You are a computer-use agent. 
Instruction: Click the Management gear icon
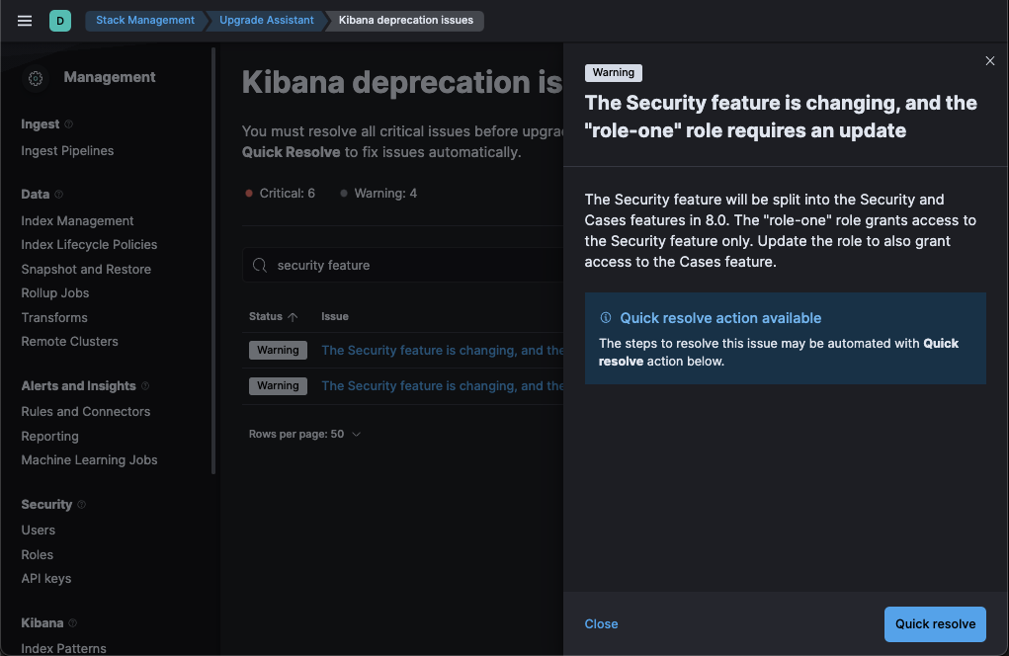[37, 78]
